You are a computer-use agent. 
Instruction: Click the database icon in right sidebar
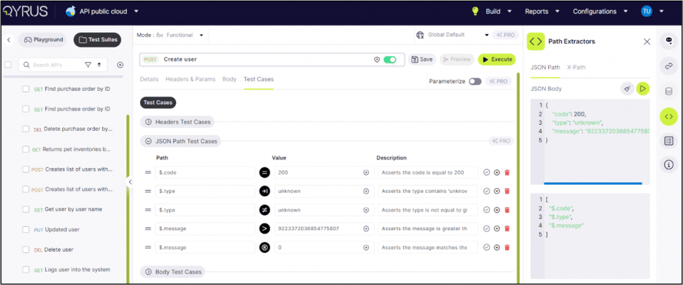[x=668, y=91]
